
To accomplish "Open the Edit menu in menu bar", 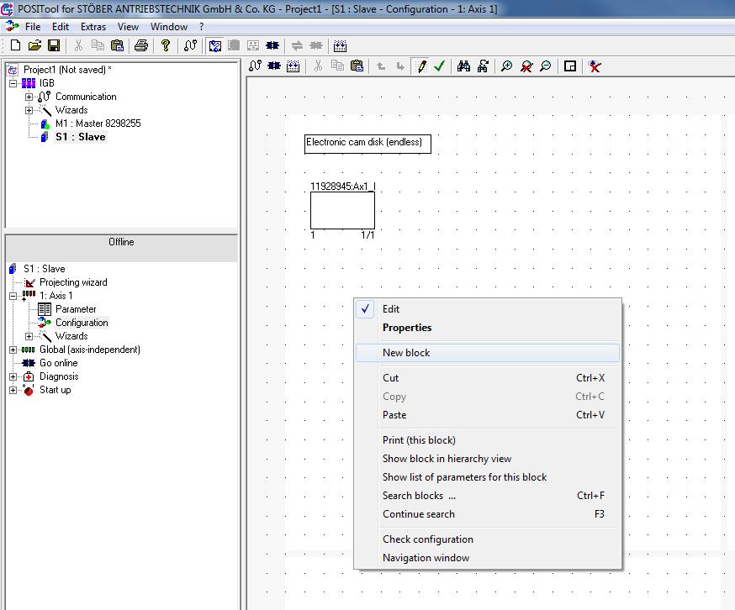I will coord(61,27).
